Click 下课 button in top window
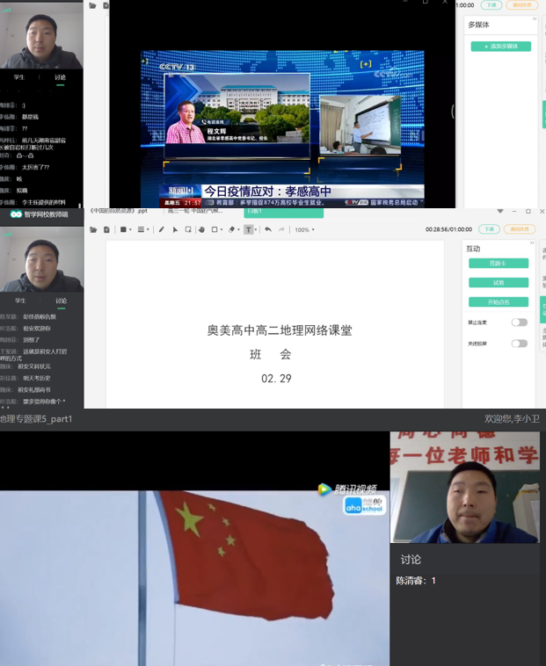The height and width of the screenshot is (666, 546). tap(491, 5)
